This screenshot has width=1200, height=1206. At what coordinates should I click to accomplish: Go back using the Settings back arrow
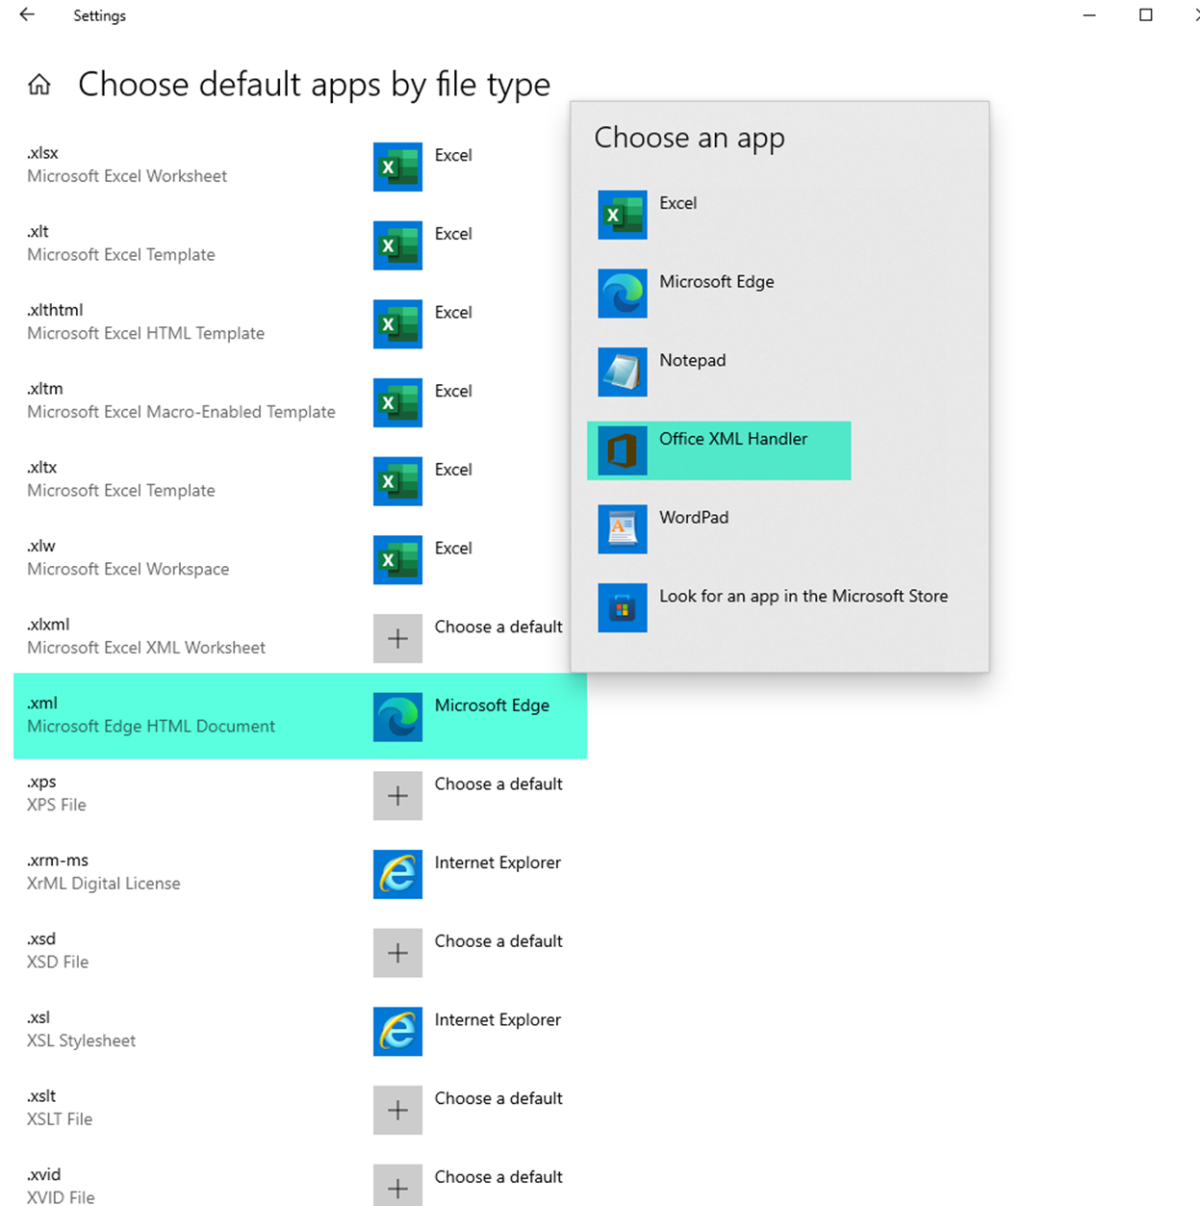click(27, 15)
